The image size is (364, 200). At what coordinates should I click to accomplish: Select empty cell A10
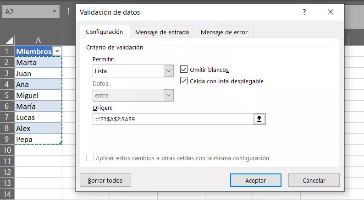[39, 150]
